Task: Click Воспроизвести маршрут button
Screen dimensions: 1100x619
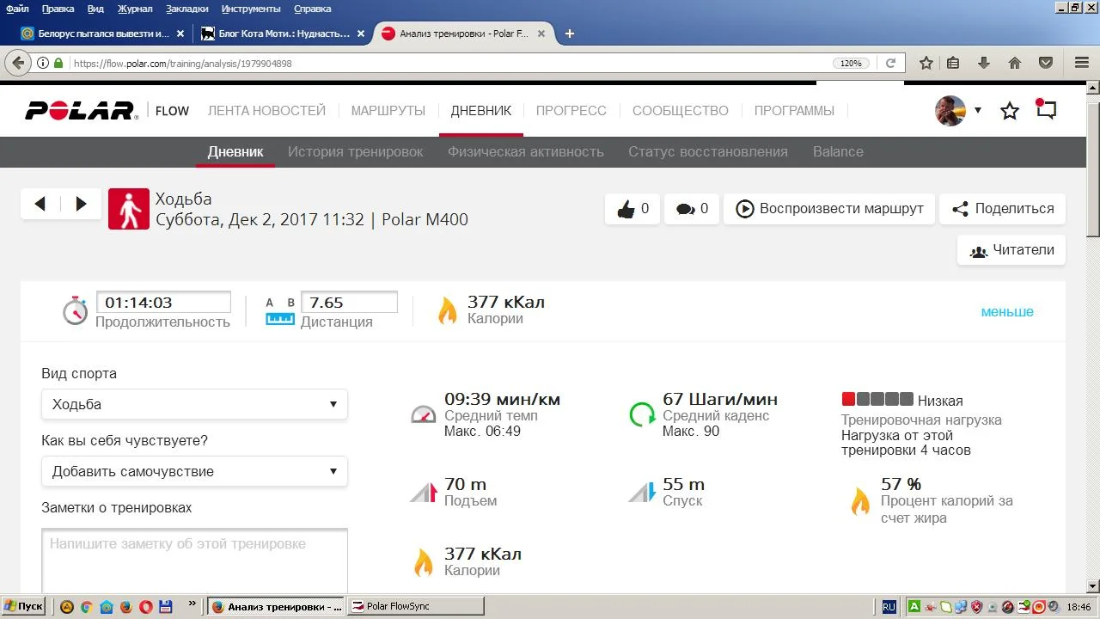Action: tap(829, 208)
